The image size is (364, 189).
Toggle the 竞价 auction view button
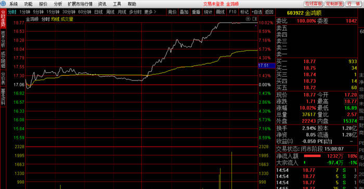pos(172,12)
